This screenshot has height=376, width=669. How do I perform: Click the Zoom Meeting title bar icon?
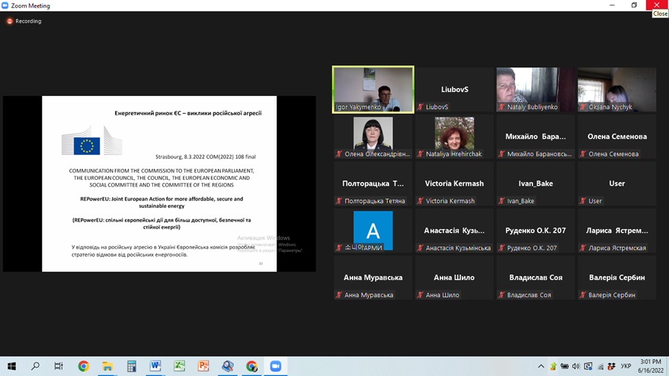tap(5, 5)
